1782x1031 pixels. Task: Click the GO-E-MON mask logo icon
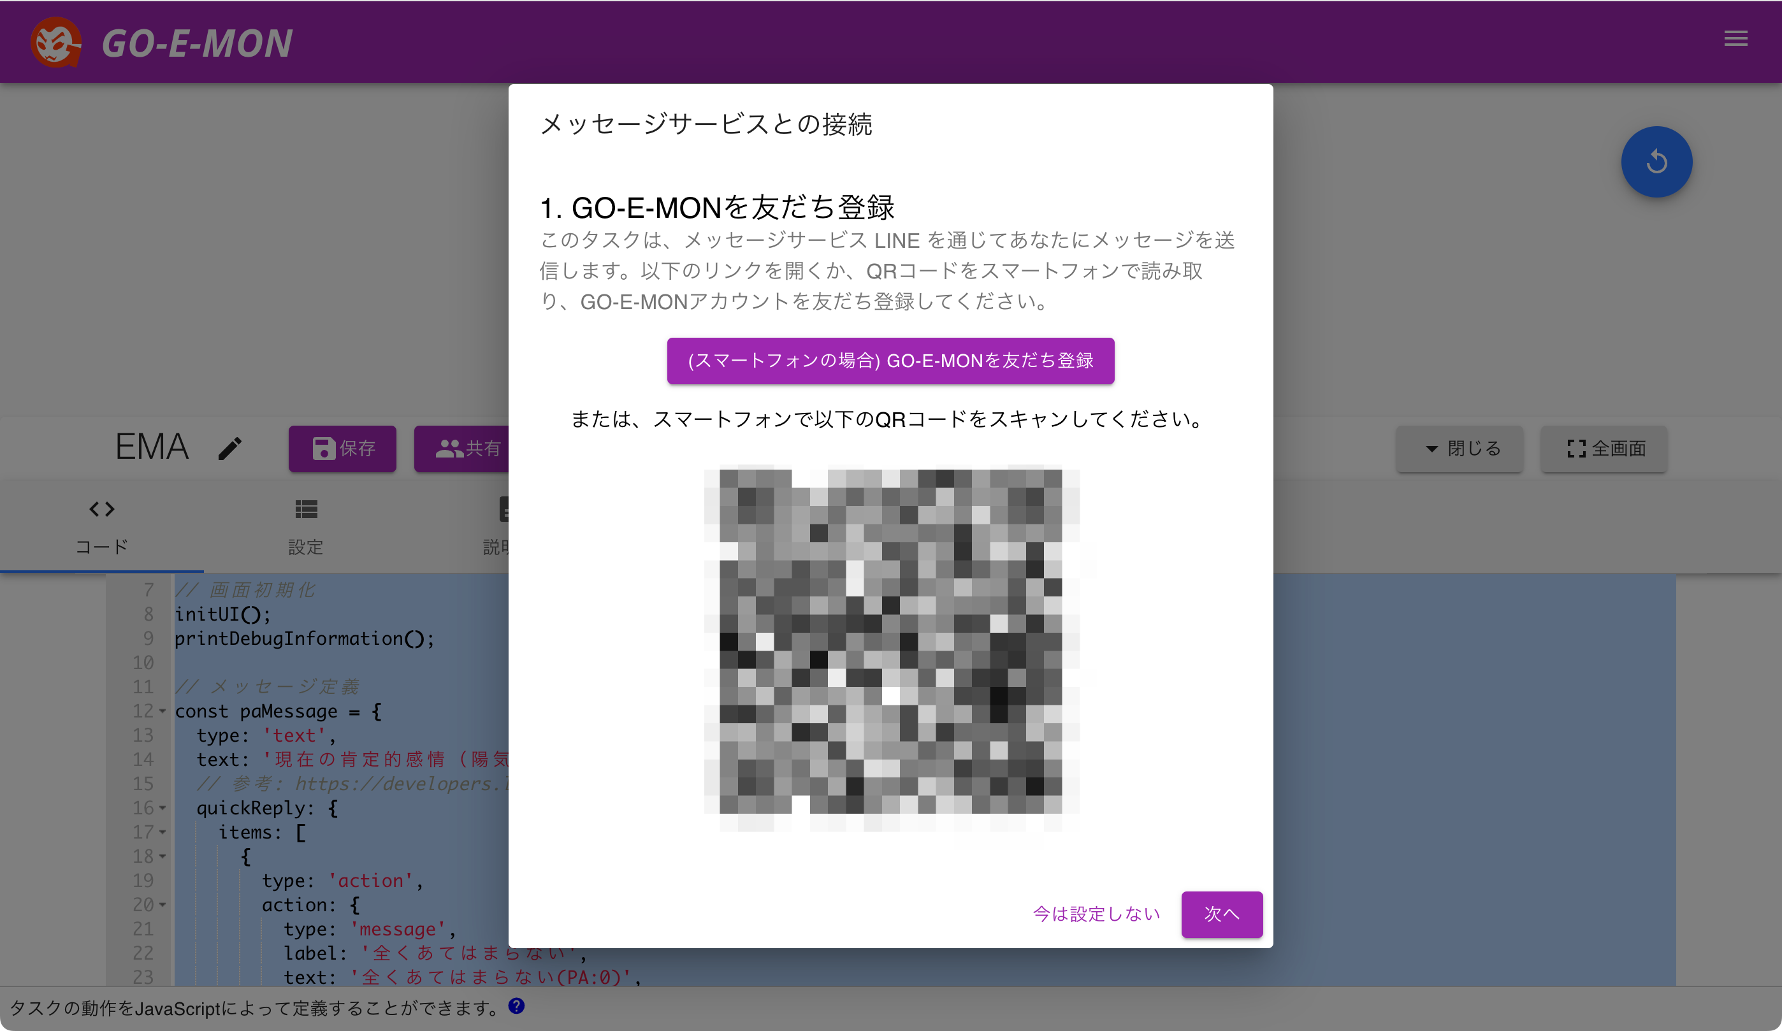coord(55,43)
